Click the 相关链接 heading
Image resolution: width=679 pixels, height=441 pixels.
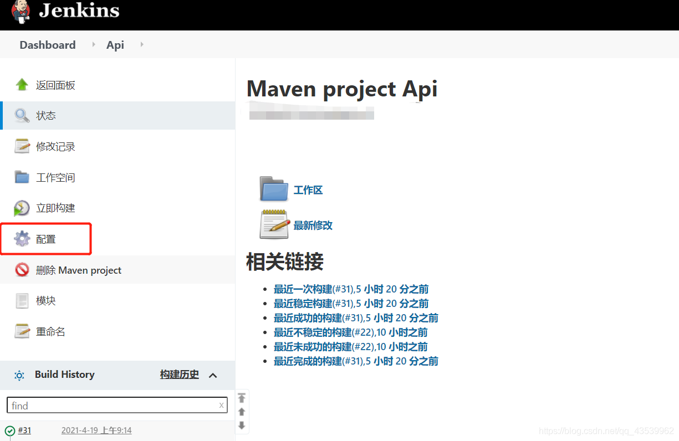pos(285,261)
